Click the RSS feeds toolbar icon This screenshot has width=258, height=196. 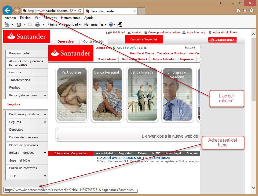[x=19, y=25]
